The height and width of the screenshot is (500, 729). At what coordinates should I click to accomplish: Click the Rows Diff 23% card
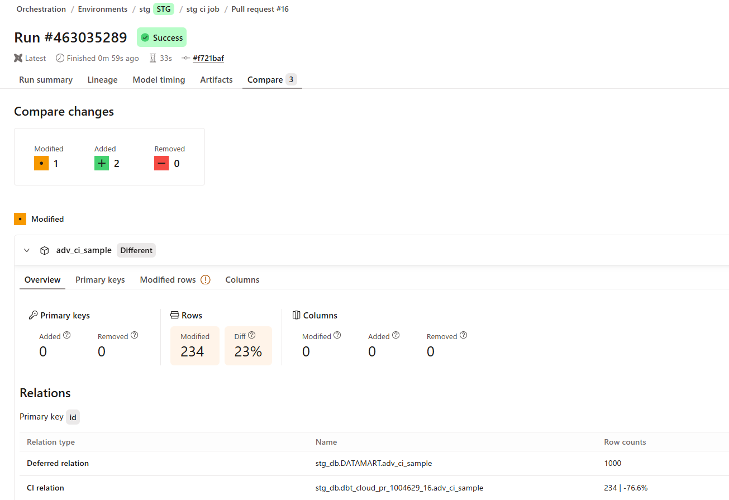pos(248,346)
